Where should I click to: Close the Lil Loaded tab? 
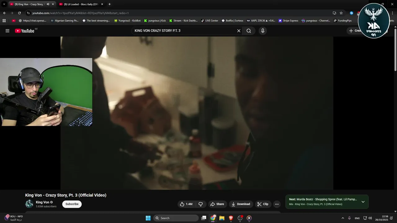[102, 4]
